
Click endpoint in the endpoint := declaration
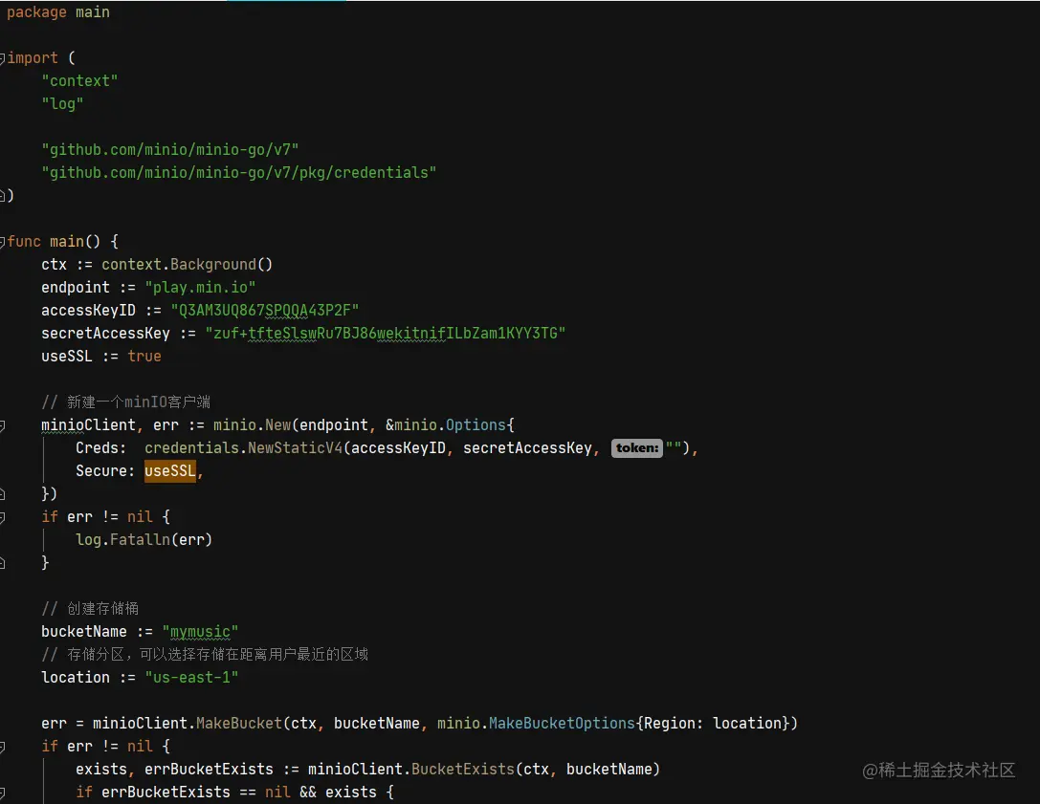click(x=75, y=288)
